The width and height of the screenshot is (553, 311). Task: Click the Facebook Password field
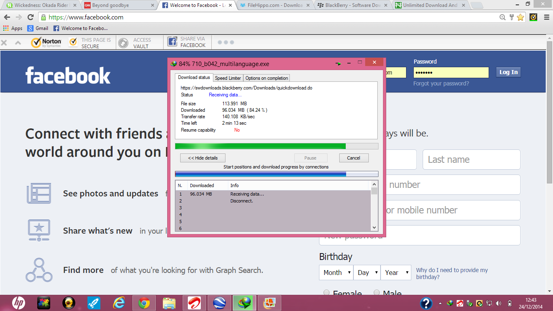[451, 72]
